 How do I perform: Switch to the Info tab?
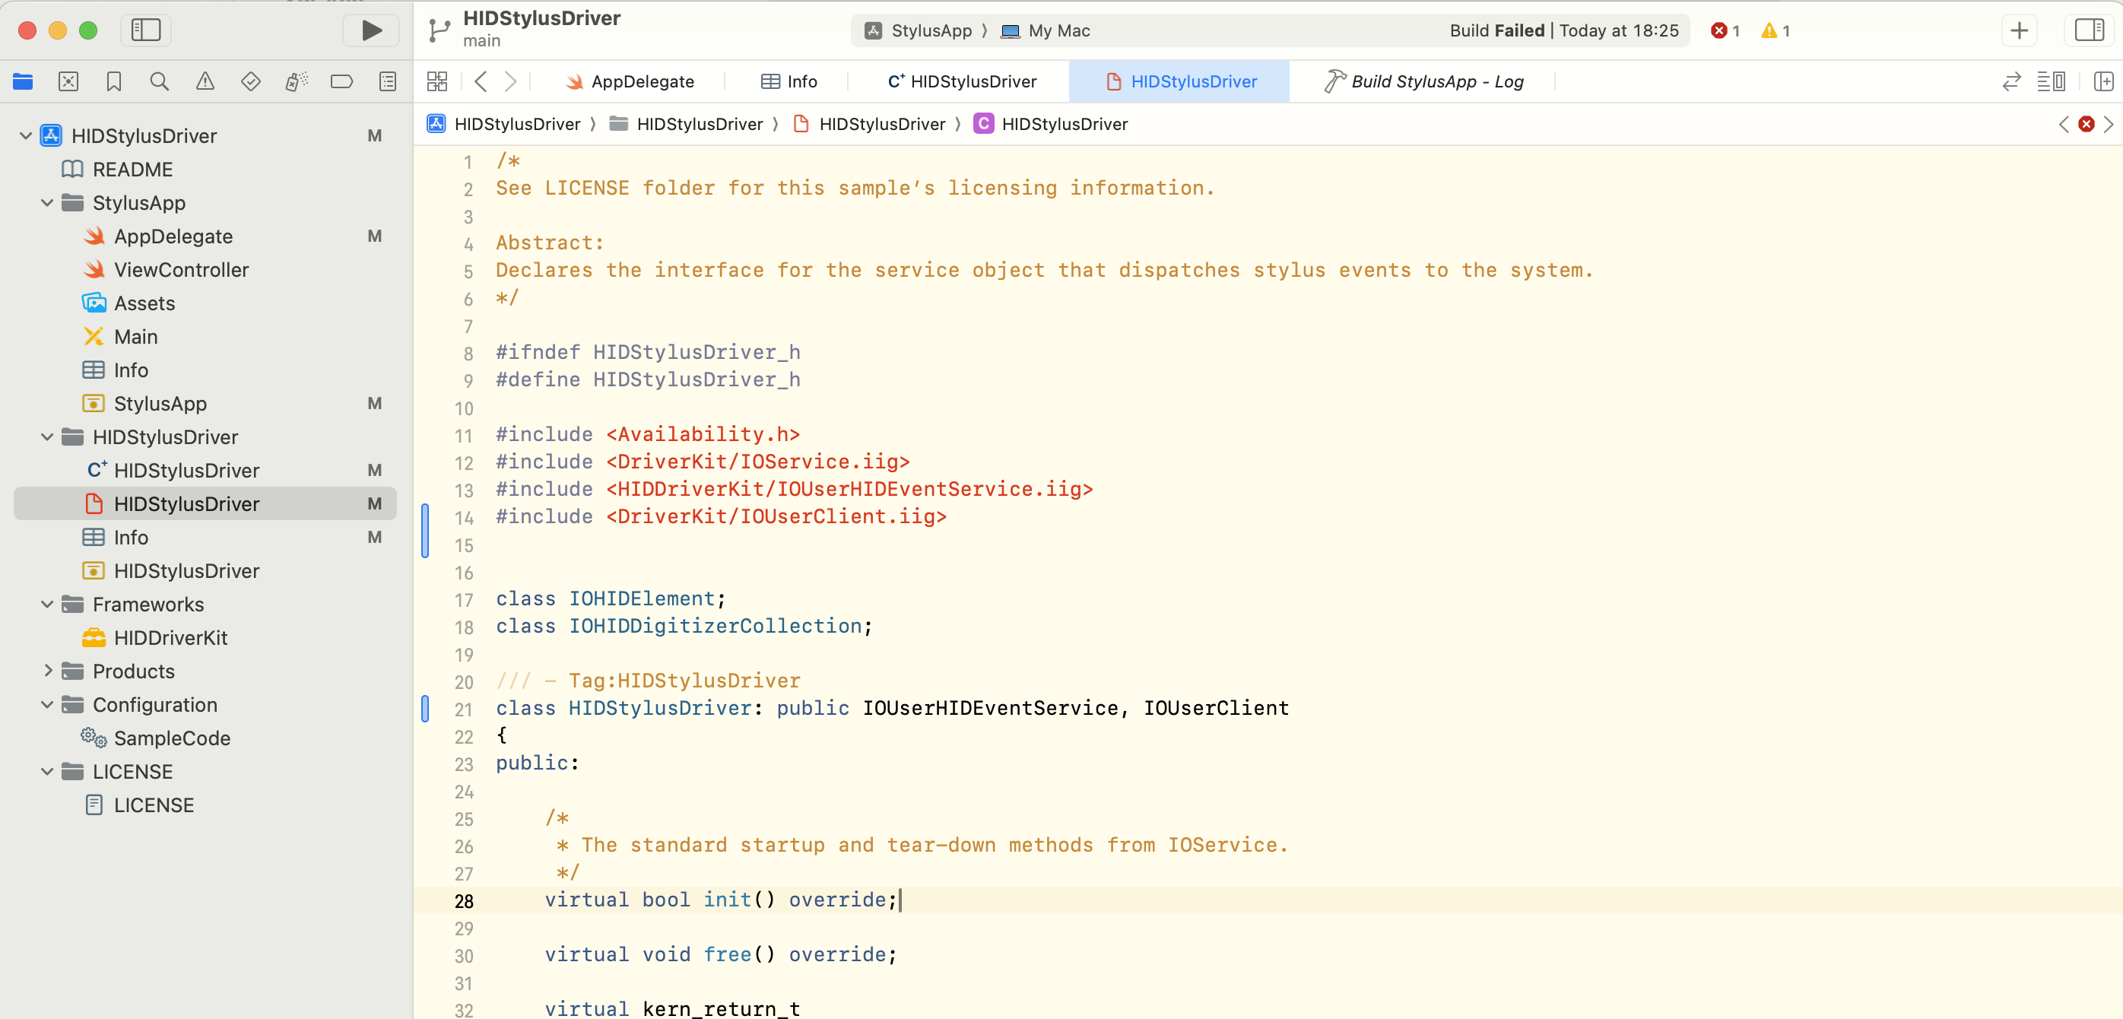tap(789, 81)
